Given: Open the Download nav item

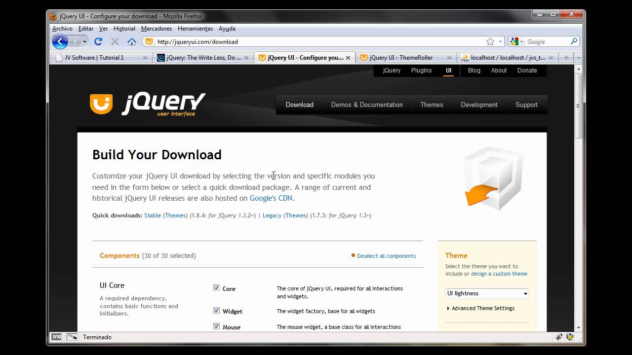Looking at the screenshot, I should [299, 105].
